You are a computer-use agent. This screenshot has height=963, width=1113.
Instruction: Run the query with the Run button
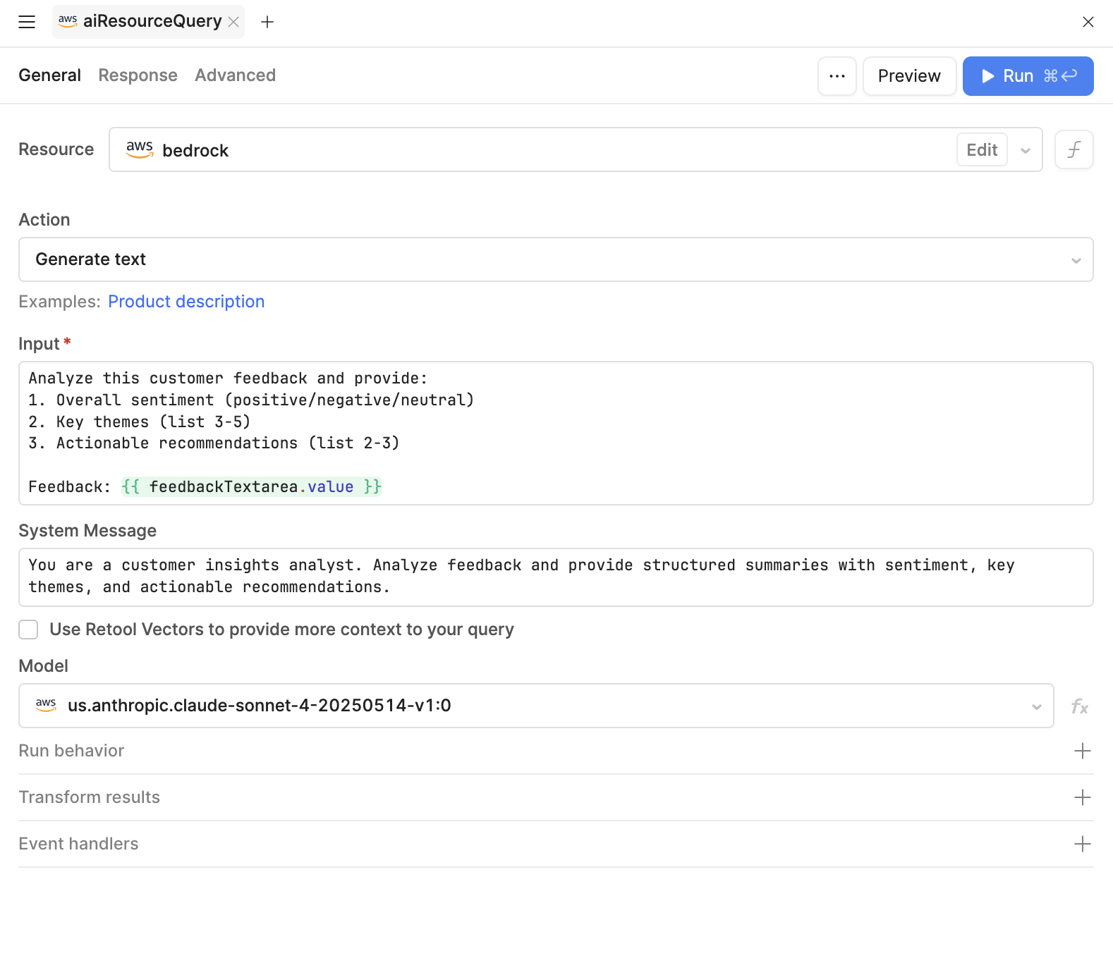tap(1028, 76)
